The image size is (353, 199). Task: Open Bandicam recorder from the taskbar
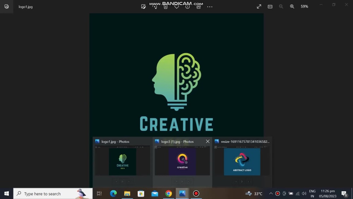coord(196,194)
